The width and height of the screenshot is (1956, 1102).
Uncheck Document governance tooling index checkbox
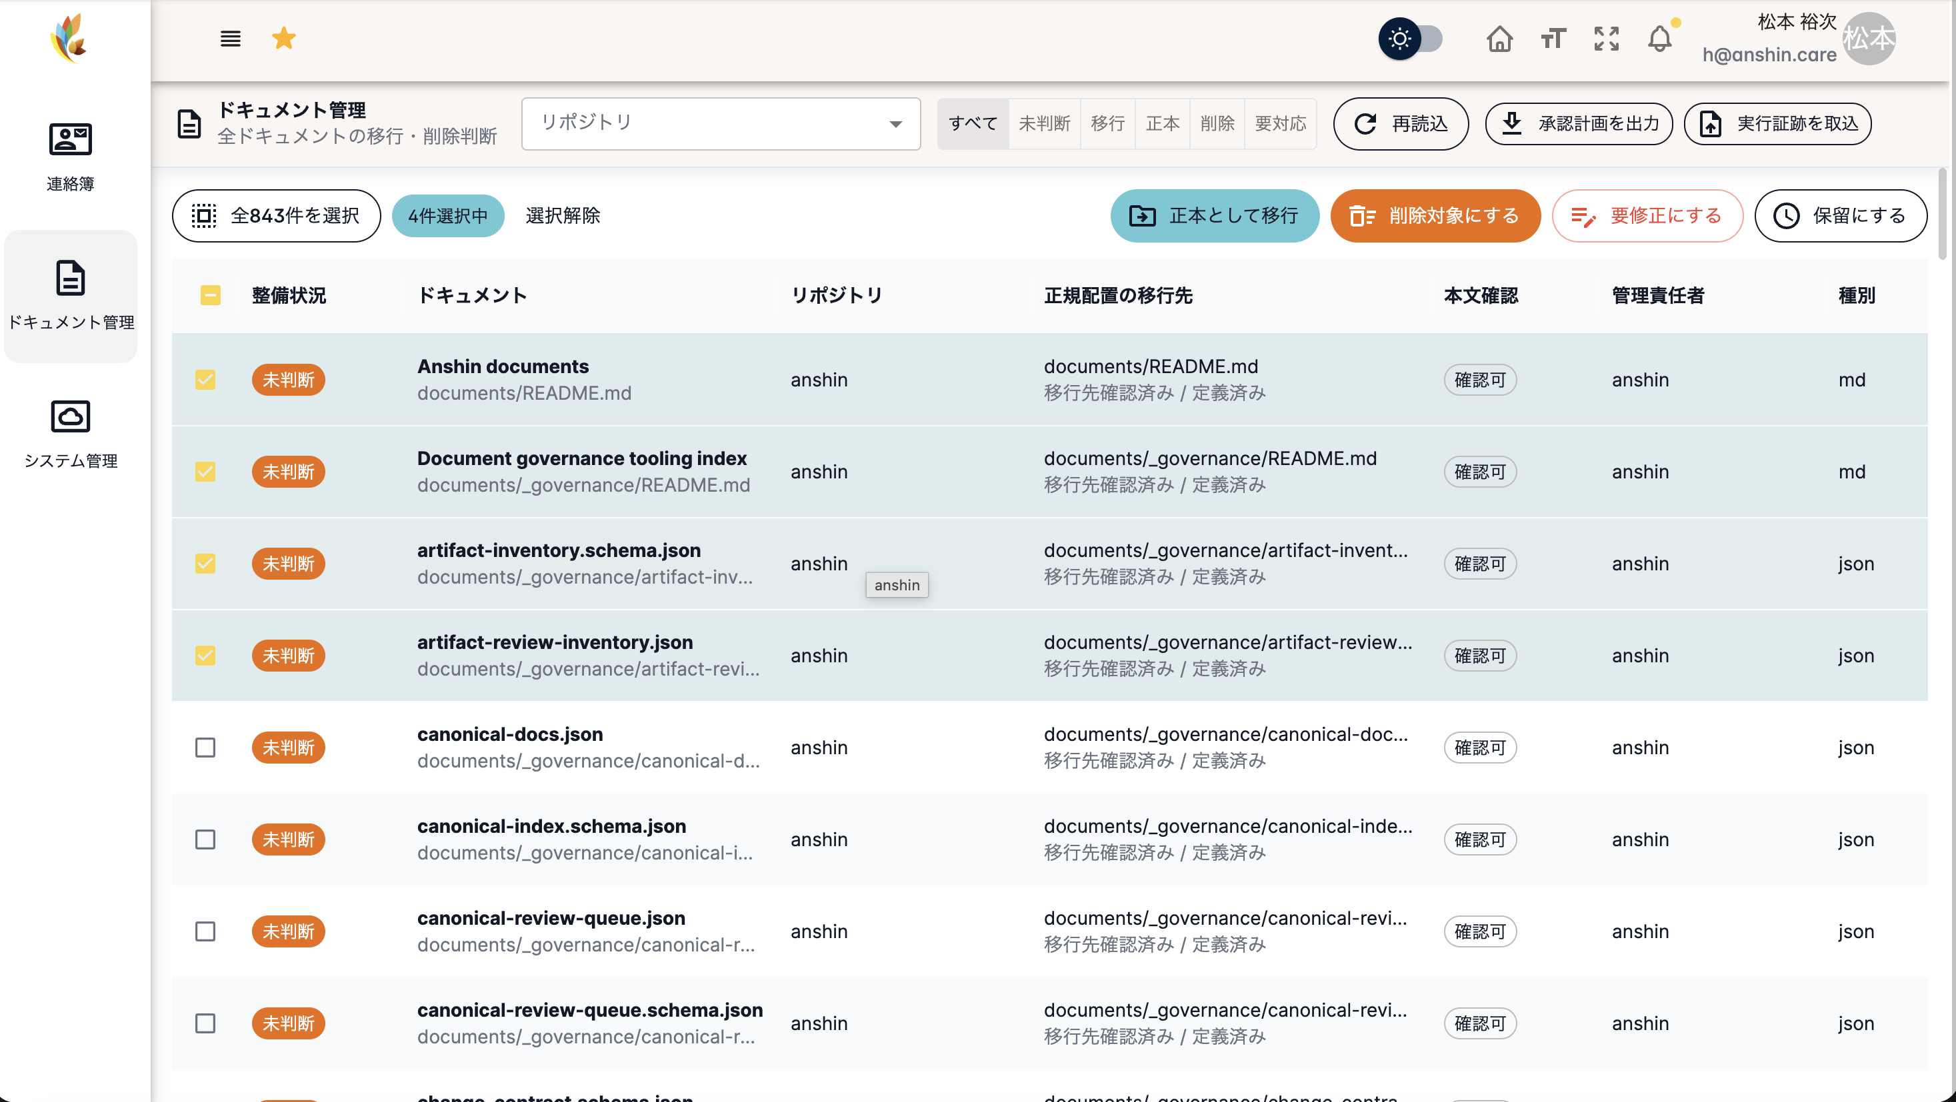[x=205, y=471]
